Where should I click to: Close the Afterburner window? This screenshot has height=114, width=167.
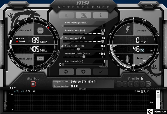(x=152, y=5)
